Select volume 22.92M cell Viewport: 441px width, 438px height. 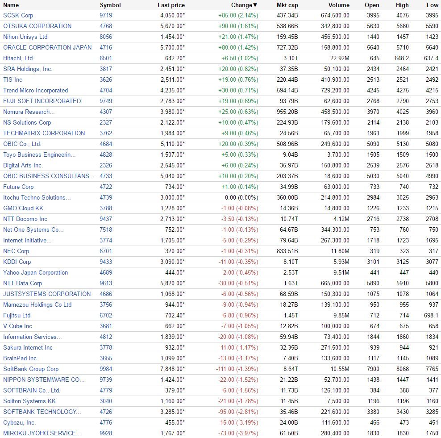[340, 58]
